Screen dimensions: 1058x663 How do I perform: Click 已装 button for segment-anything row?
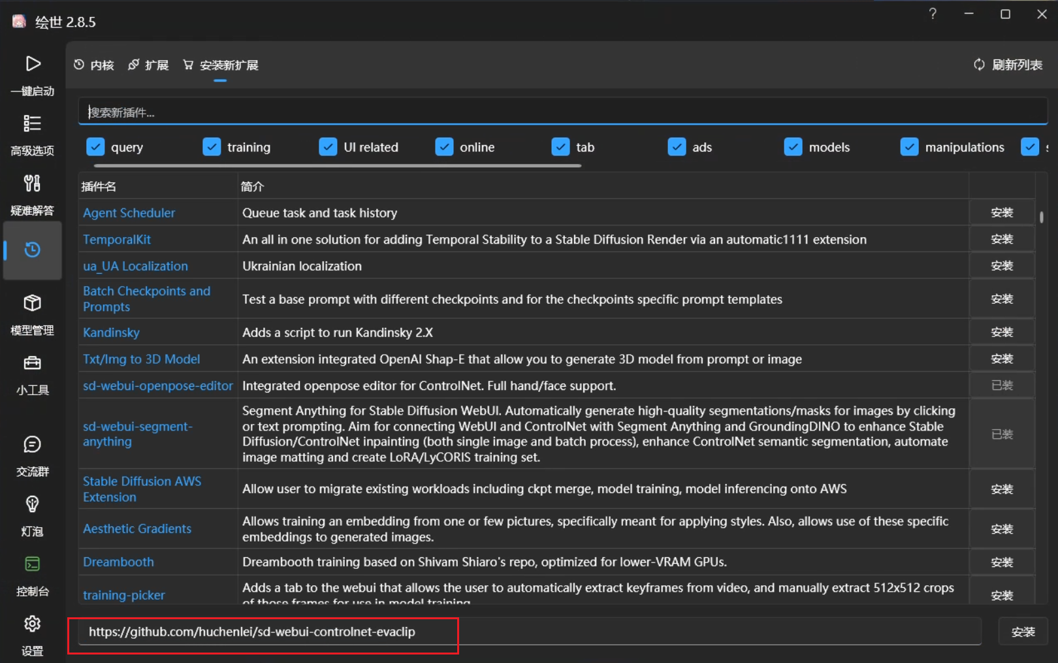tap(1002, 434)
